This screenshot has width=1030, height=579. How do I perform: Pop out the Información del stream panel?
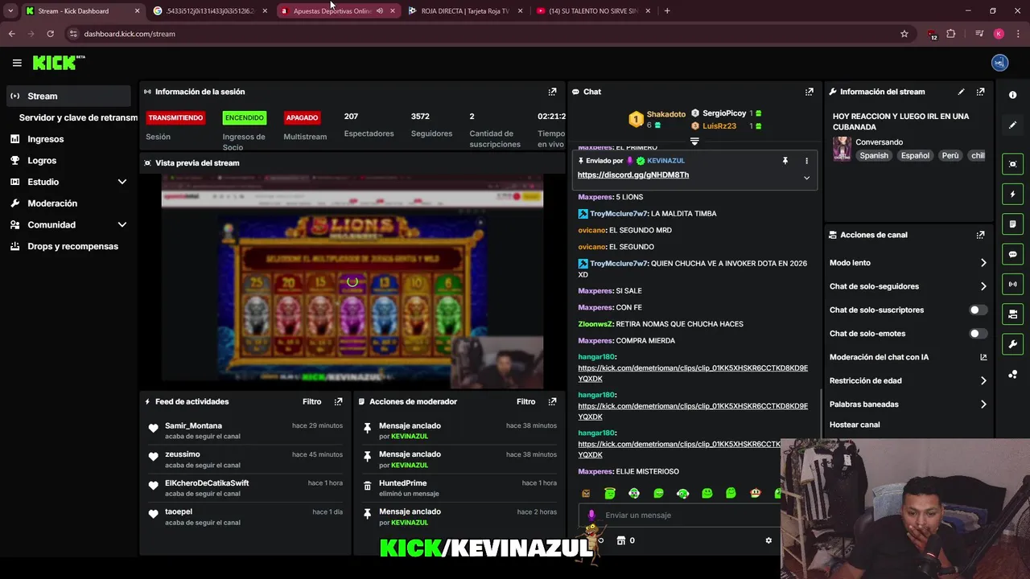(x=980, y=92)
